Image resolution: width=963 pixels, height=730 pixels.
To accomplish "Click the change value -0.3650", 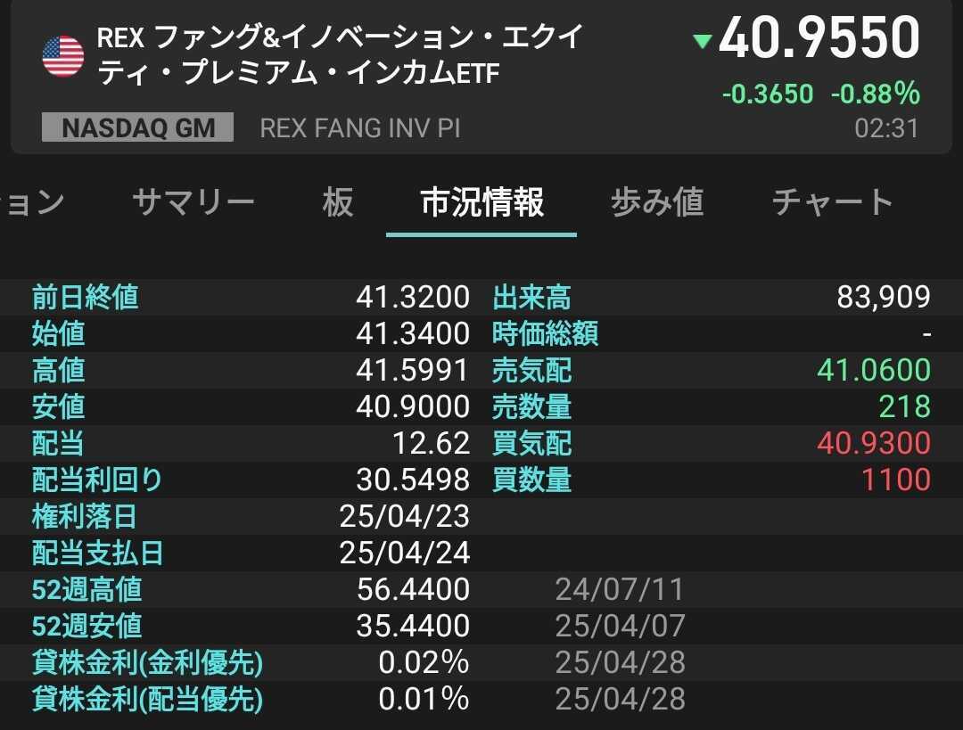I will pyautogui.click(x=768, y=94).
